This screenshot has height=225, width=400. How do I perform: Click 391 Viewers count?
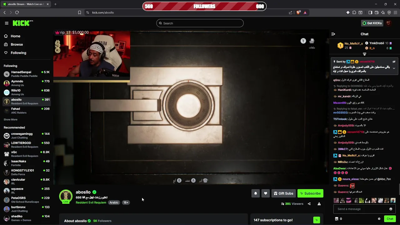click(292, 204)
